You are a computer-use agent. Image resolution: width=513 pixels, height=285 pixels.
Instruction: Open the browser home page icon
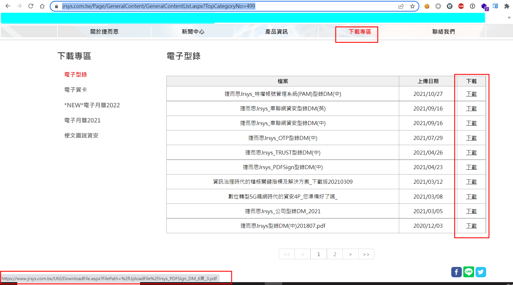(x=42, y=6)
